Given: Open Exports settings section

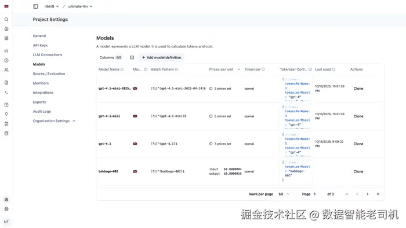Looking at the screenshot, I should (x=39, y=102).
